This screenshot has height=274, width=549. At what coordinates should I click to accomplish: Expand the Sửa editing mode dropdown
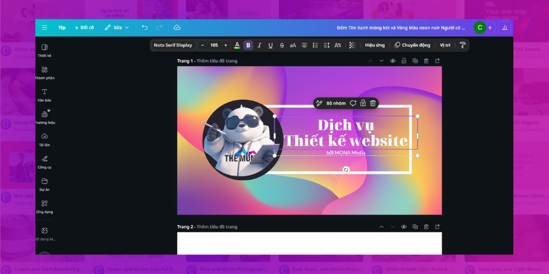click(116, 27)
